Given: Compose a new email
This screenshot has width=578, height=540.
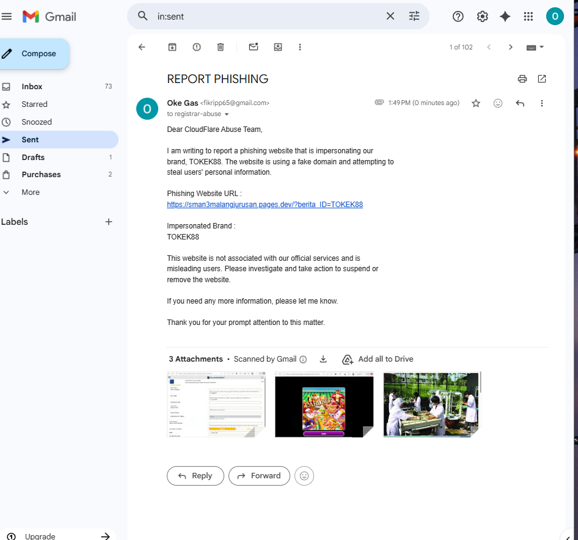Looking at the screenshot, I should click(34, 54).
